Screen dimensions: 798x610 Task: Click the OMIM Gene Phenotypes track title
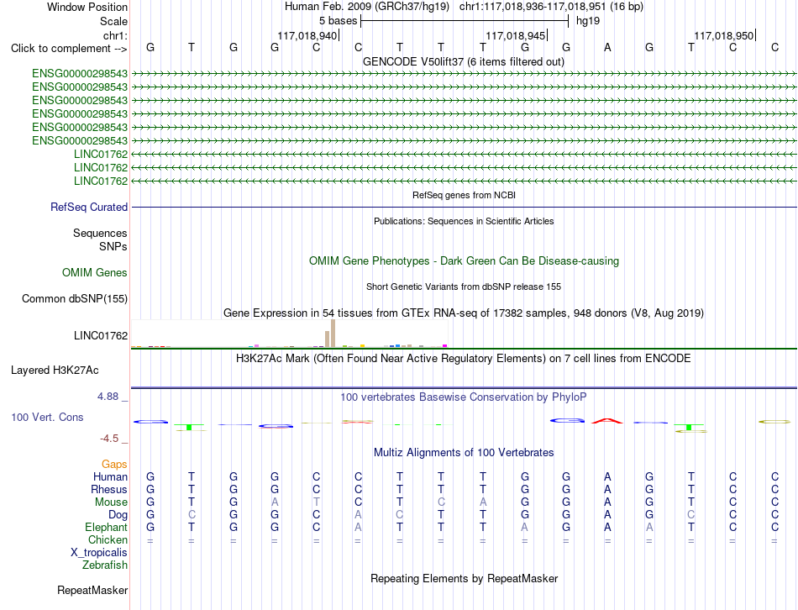click(x=464, y=260)
